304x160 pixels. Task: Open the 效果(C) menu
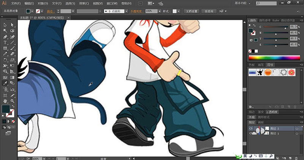click(84, 3)
